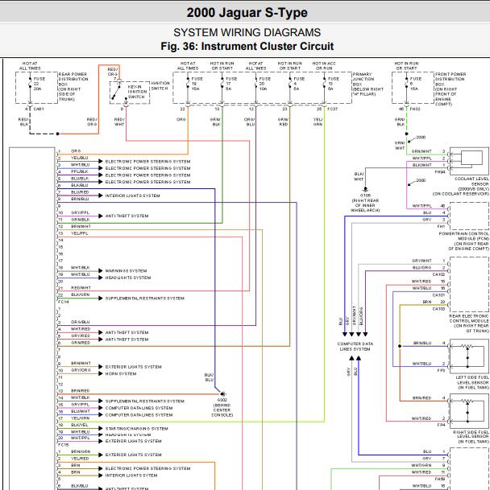Click the "YEL/RED" wire label
Image resolution: width=490 pixels, height=490 pixels.
click(x=80, y=459)
